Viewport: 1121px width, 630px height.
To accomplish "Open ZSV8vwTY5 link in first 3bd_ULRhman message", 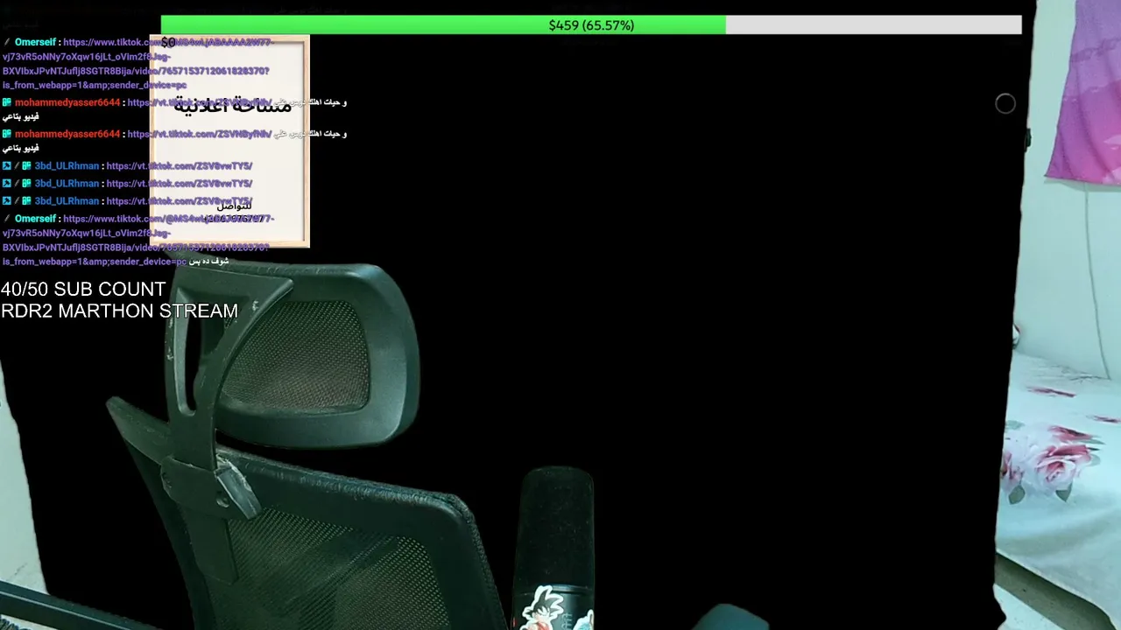I will click(180, 166).
